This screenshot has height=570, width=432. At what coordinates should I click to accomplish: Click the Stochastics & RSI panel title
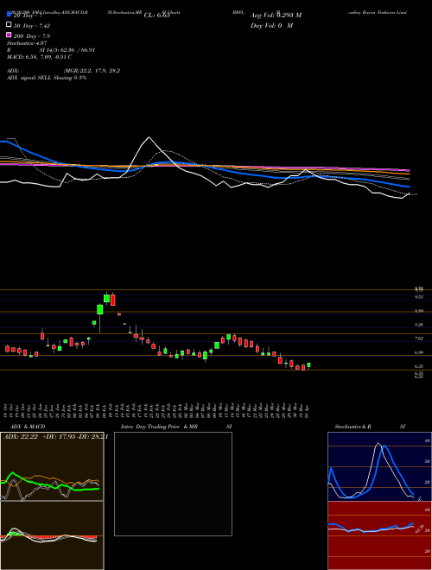click(370, 427)
